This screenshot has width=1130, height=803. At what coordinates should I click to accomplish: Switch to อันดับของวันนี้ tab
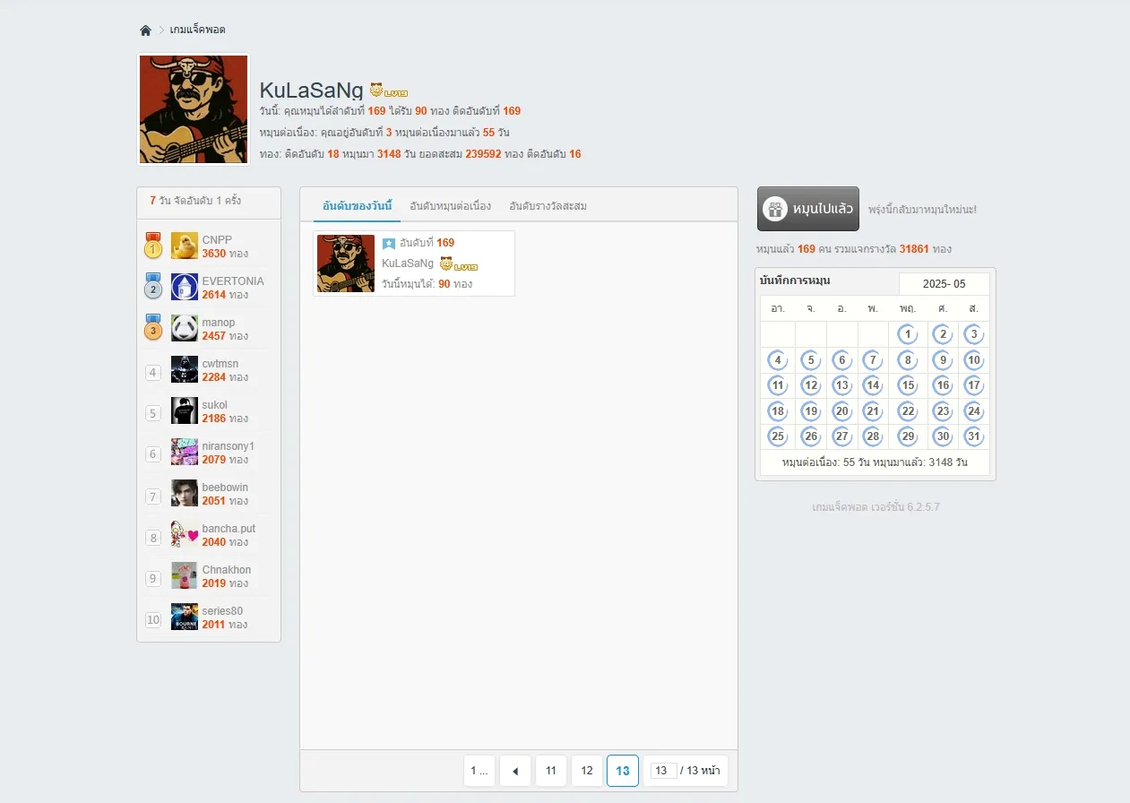click(x=358, y=206)
